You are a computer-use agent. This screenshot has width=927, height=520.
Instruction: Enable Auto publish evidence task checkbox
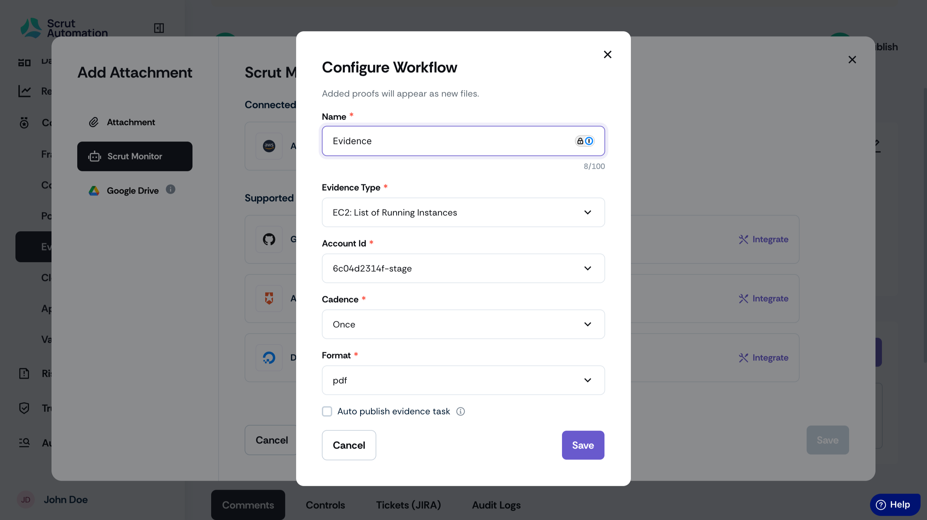[327, 411]
